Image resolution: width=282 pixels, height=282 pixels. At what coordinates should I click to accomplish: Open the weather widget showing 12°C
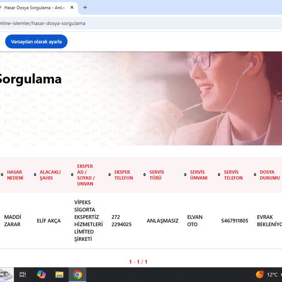(x=268, y=275)
